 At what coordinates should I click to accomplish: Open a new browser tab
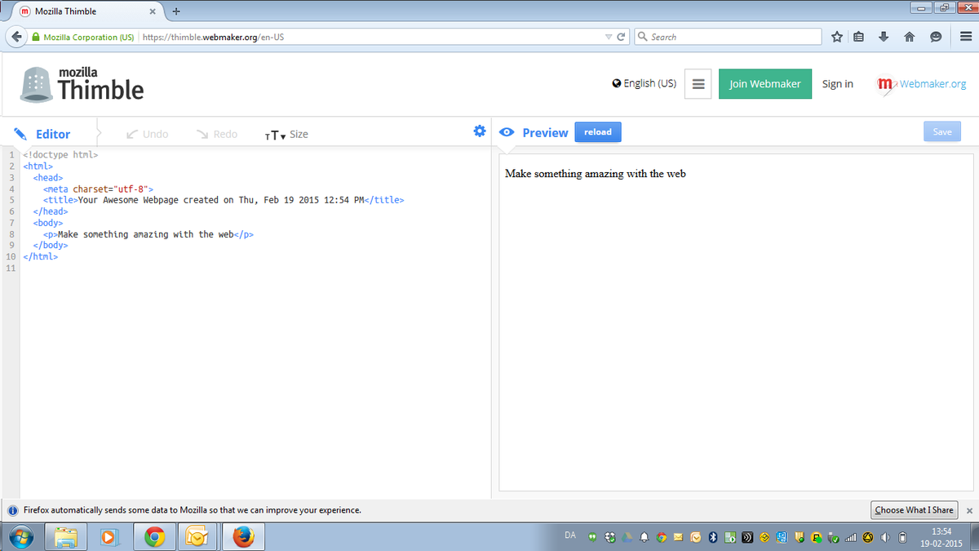click(x=176, y=11)
